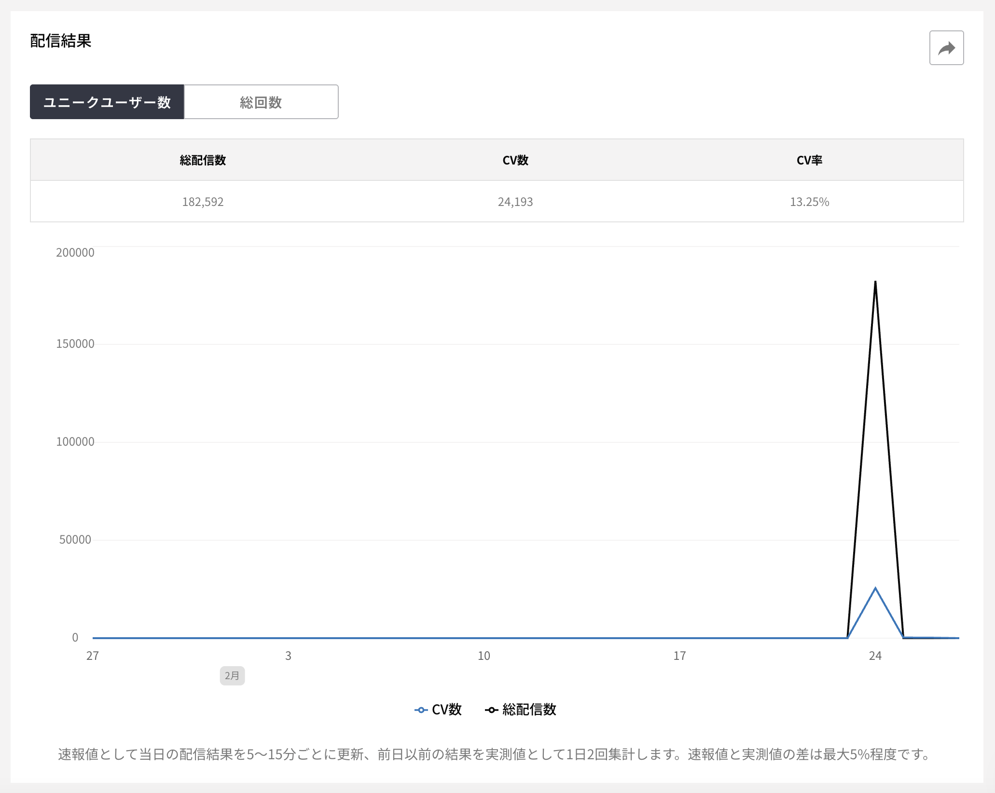The image size is (995, 793).
Task: Toggle visibility of 総配信数 series via its legend
Action: tap(521, 710)
